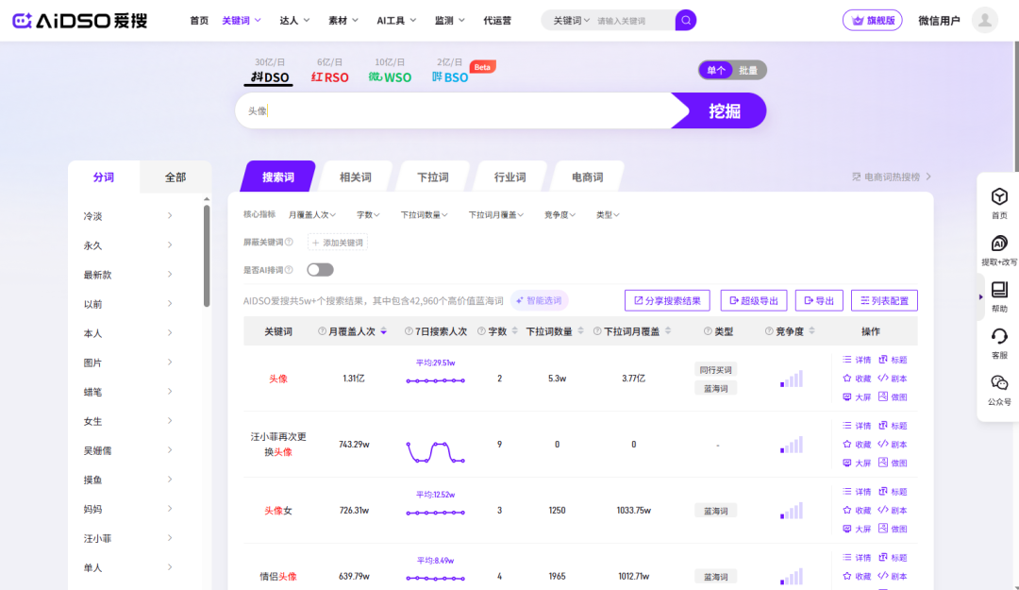
Task: Click 超级导出 to export results
Action: coord(753,300)
